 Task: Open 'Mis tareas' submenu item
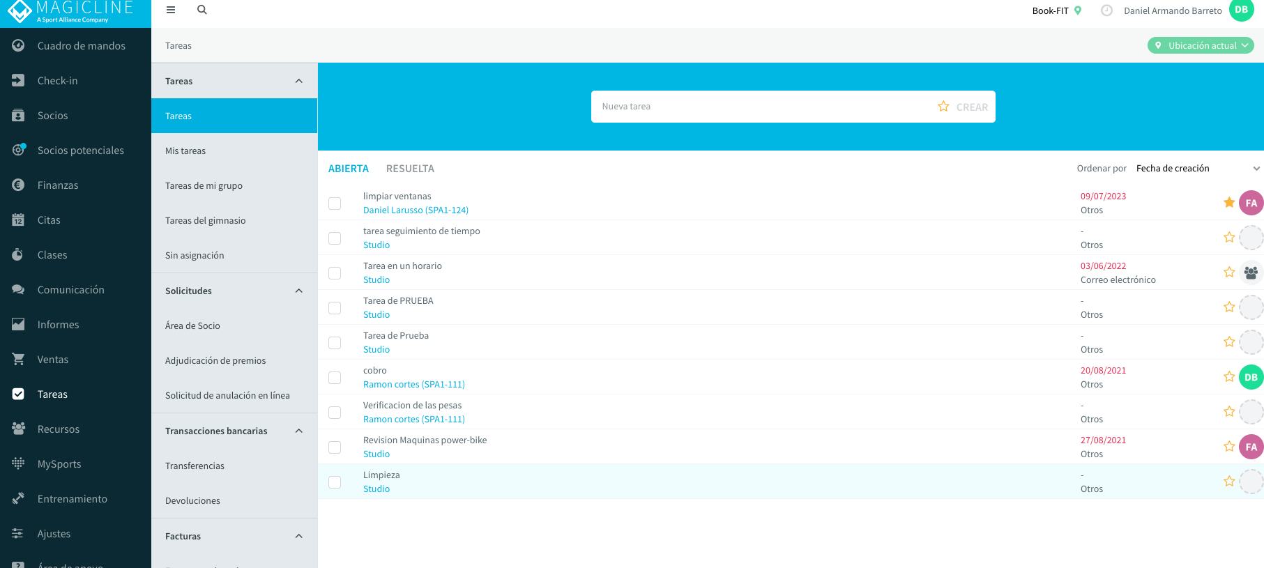click(x=234, y=151)
